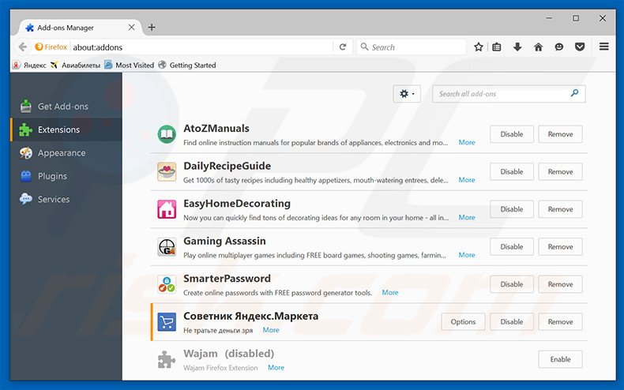Open the Яндекс bookmark
Image resolution: width=624 pixels, height=390 pixels.
pyautogui.click(x=29, y=65)
